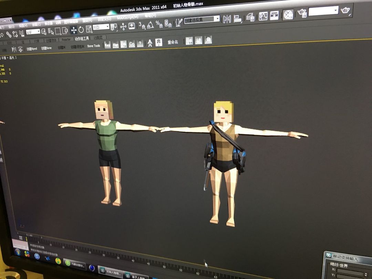Click the Mirror tool
The width and height of the screenshot is (372, 279).
tap(227, 19)
